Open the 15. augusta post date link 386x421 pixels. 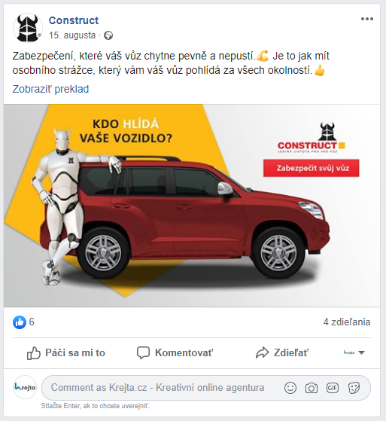[x=72, y=35]
